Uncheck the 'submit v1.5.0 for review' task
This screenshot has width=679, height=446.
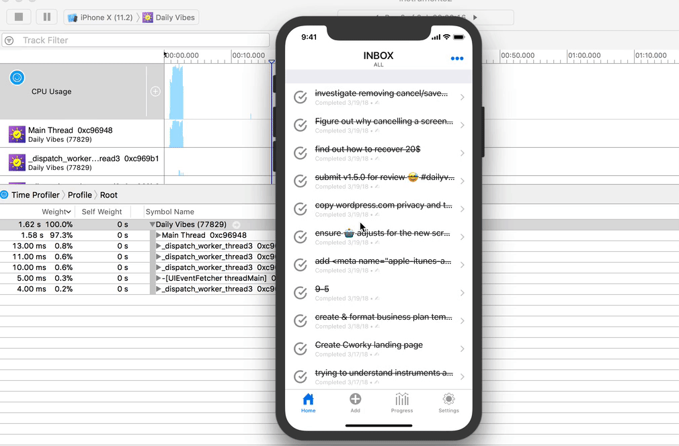click(x=300, y=181)
